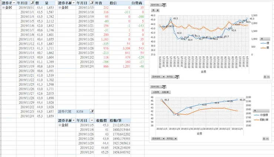Open 證券名稱 dropdown in 外資 pivot header

point(74,3)
